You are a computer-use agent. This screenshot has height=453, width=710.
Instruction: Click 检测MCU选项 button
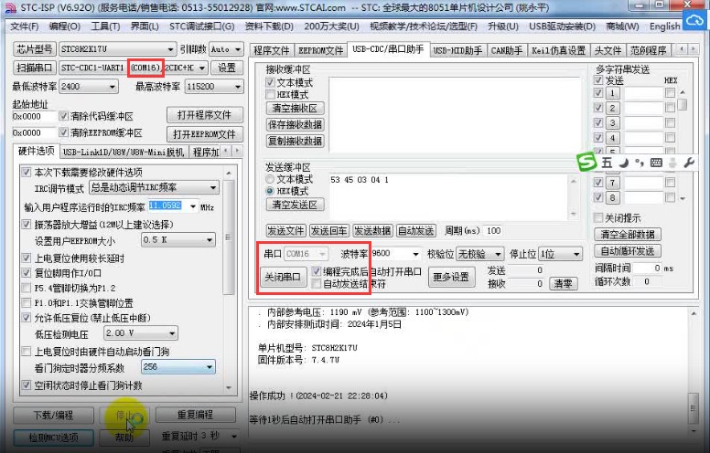[x=53, y=437]
